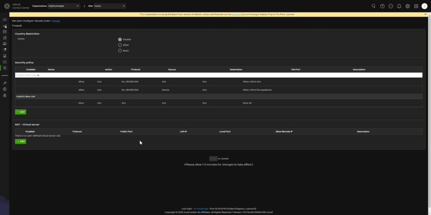Click the Cancel link

[x=225, y=159]
